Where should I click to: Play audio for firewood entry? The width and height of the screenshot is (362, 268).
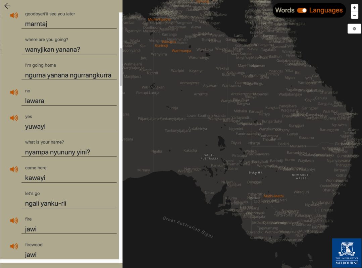[14, 246]
